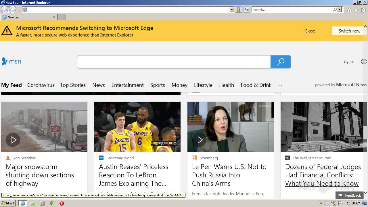This screenshot has height=207, width=368.
Task: Click the Action Center flag tray icon
Action: [x=341, y=203]
